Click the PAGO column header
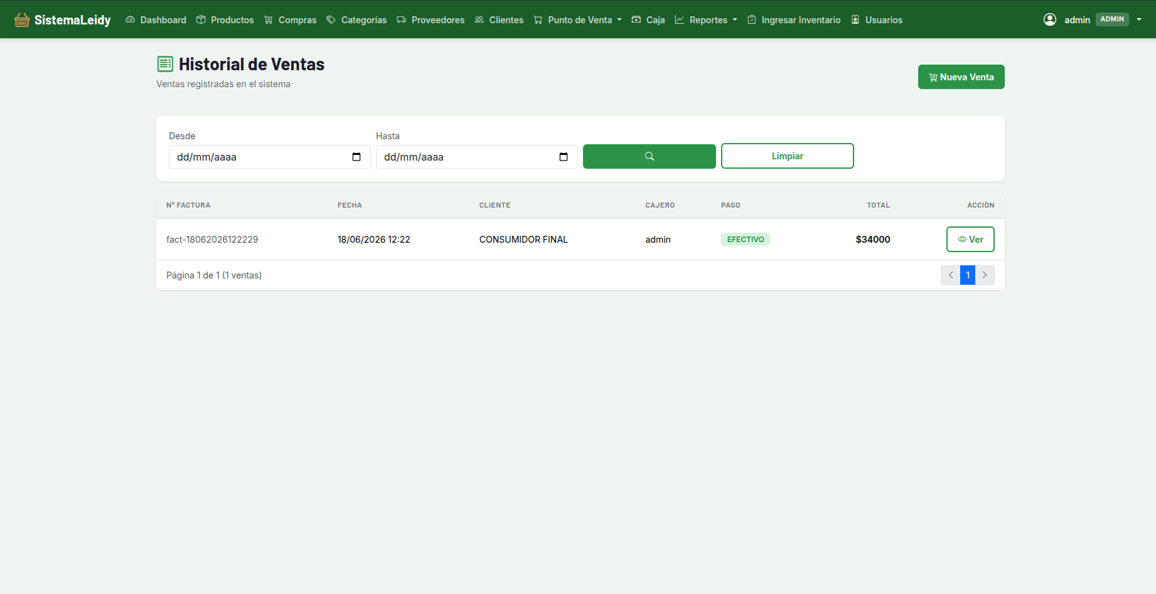The height and width of the screenshot is (594, 1156). pyautogui.click(x=731, y=205)
